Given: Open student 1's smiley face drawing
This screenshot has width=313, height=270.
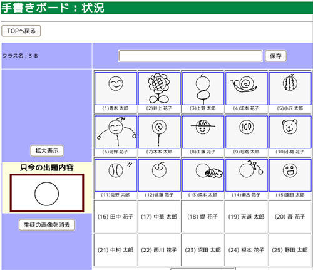Looking at the screenshot, I should [116, 88].
